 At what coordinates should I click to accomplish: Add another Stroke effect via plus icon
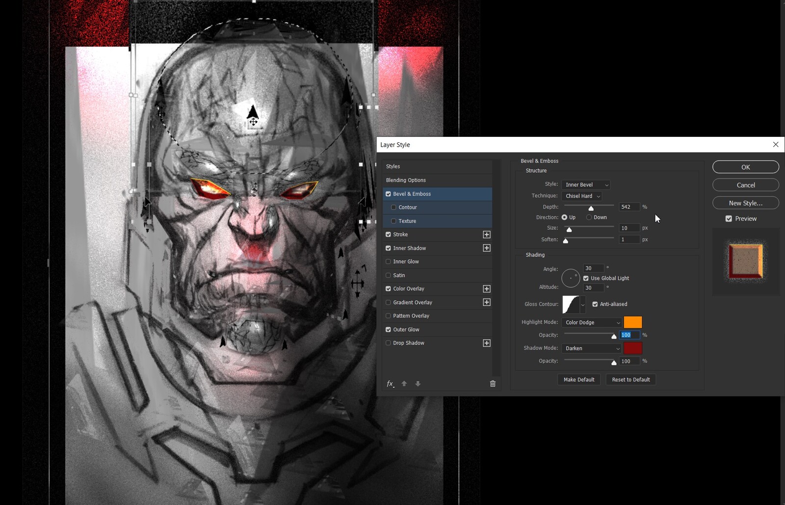[x=487, y=235]
